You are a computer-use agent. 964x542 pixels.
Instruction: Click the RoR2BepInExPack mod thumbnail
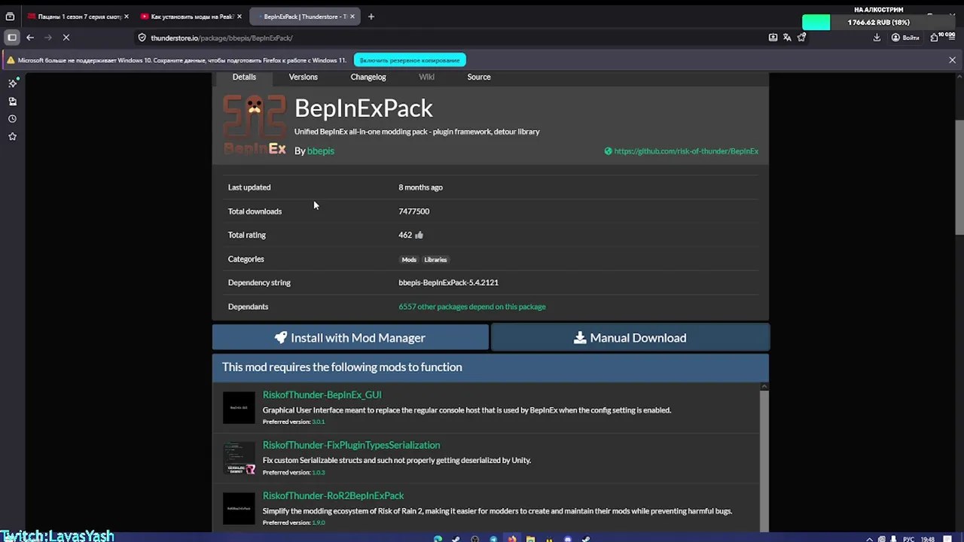(239, 509)
